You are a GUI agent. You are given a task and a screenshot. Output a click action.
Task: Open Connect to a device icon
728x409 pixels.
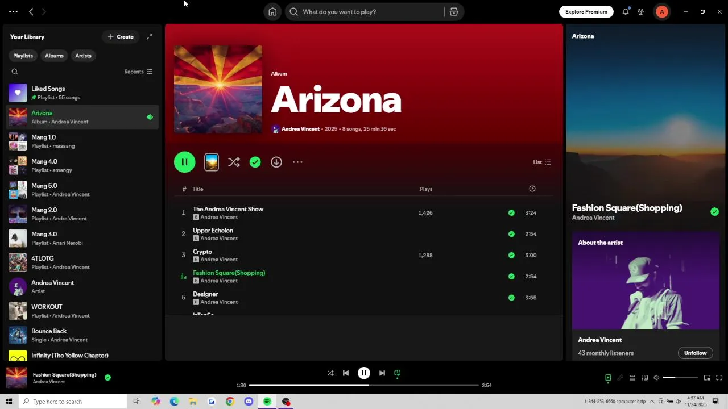coord(644,378)
